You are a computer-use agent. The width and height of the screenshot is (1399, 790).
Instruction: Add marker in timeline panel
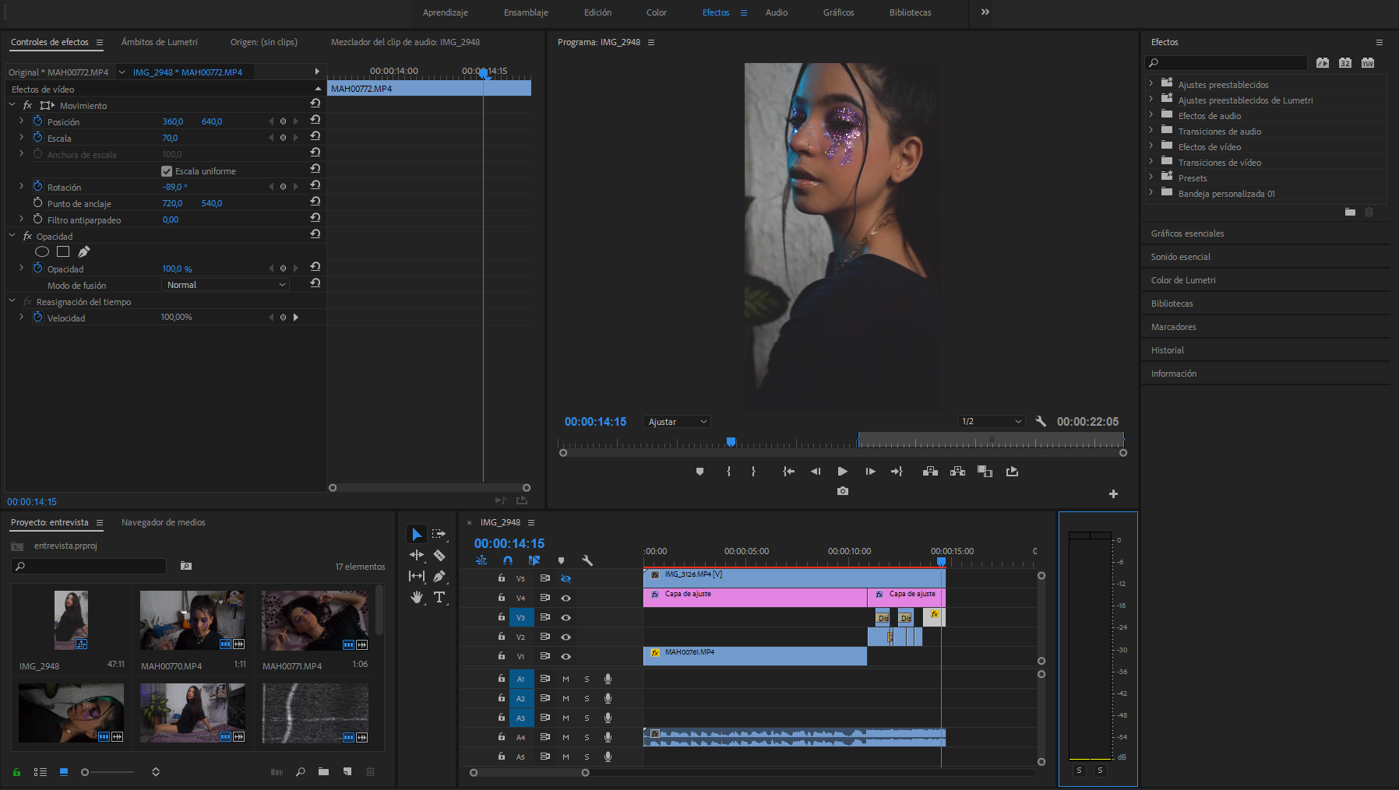pos(561,560)
